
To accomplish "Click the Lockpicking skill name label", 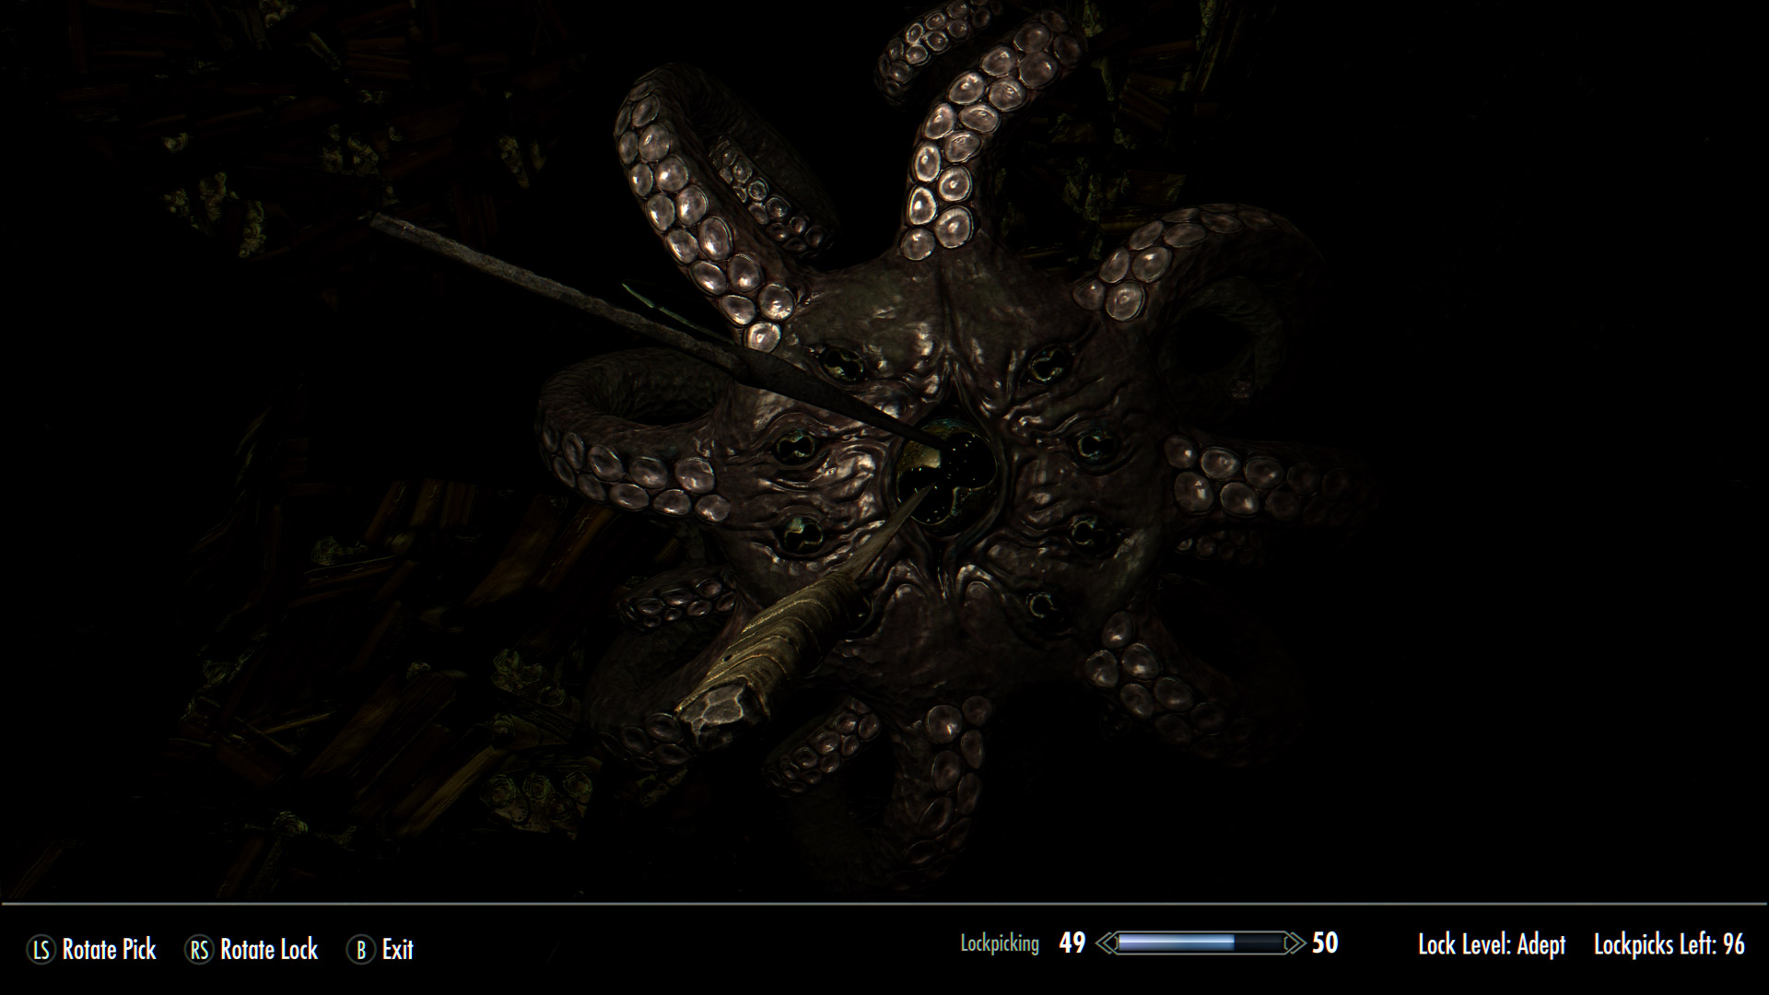I will (1000, 943).
